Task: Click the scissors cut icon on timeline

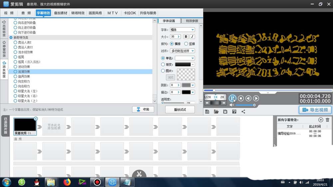Action: click(x=139, y=174)
